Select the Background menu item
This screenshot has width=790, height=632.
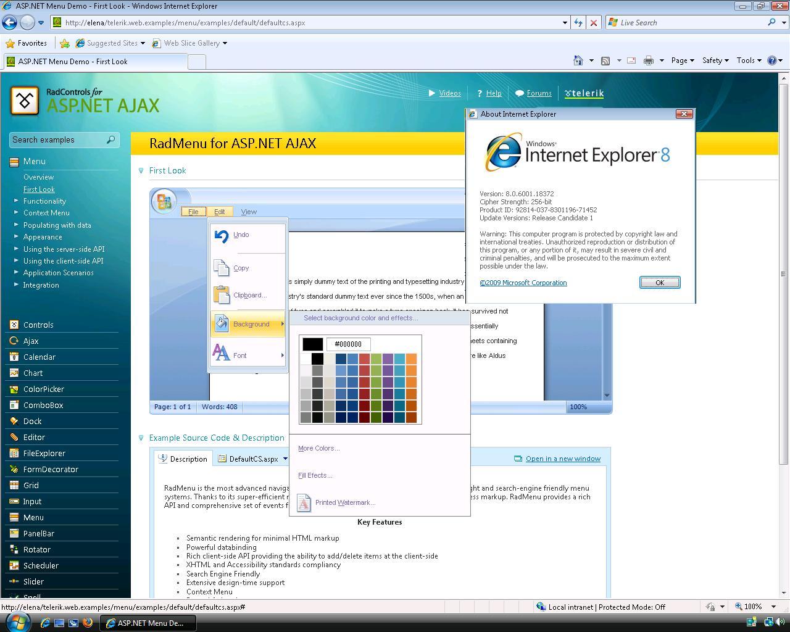pos(248,324)
